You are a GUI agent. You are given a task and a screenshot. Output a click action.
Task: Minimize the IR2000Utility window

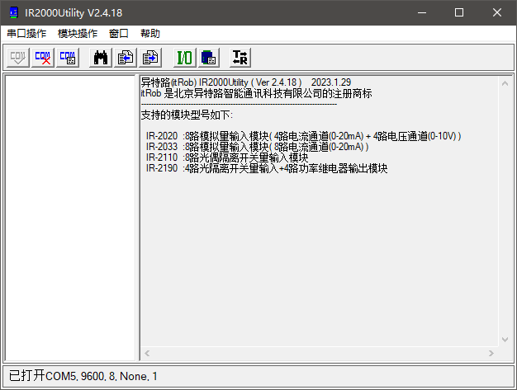pyautogui.click(x=422, y=13)
